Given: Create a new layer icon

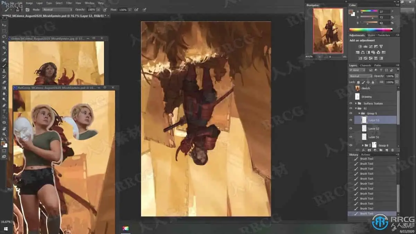Looking at the screenshot, I should pyautogui.click(x=387, y=150).
